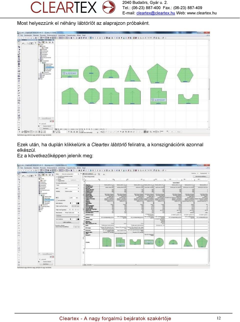Select 3D Dokumentumok in upper Navigator tree
The width and height of the screenshot is (240, 322).
click(x=46, y=58)
